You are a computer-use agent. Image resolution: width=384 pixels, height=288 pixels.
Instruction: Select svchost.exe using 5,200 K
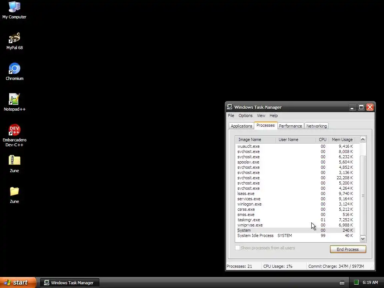[295, 183]
